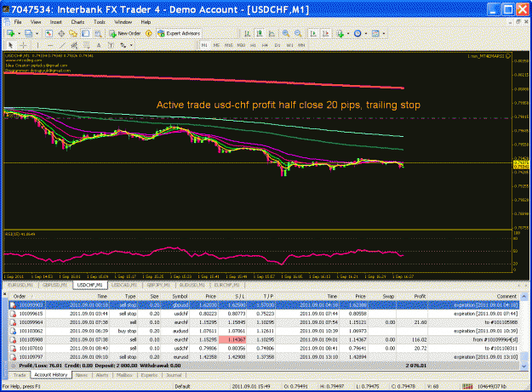Screen dimensions: 532x392
Task: Open the Insert menu
Action: tap(55, 22)
